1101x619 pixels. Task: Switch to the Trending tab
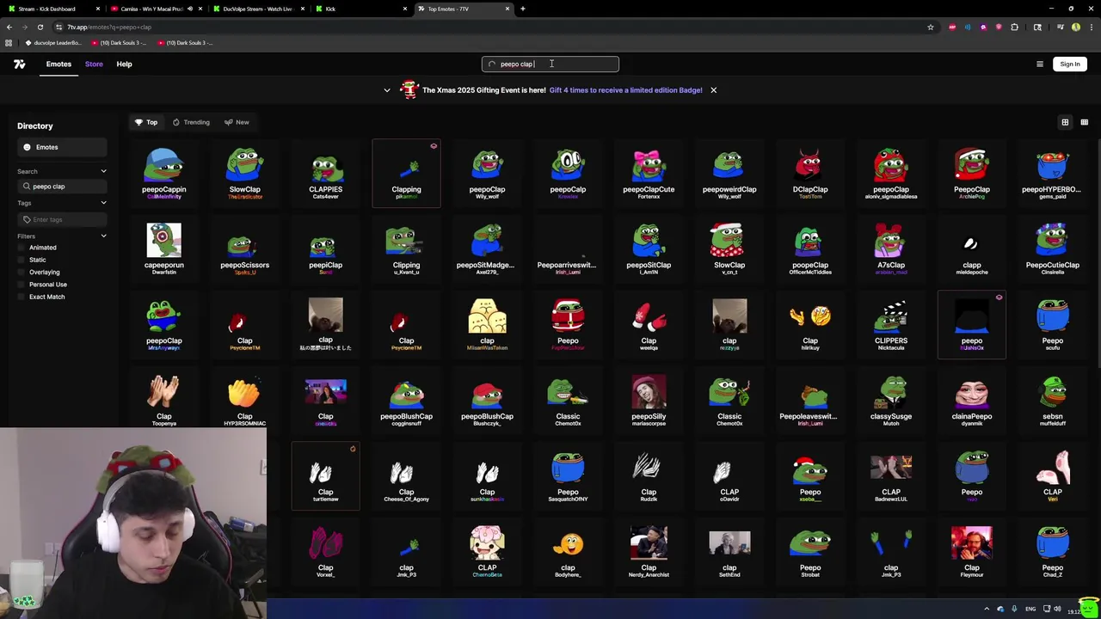tap(191, 122)
